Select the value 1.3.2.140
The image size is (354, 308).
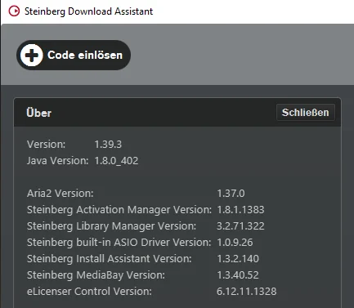[x=238, y=259]
